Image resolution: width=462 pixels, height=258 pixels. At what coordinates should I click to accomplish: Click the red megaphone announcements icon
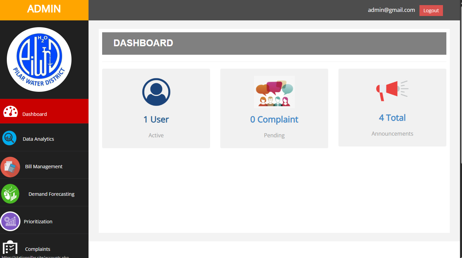(x=392, y=91)
